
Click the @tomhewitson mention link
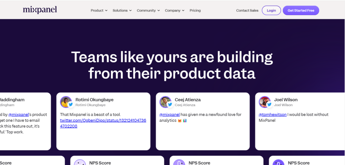(x=273, y=114)
